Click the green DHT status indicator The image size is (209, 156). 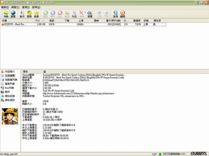coord(160,154)
